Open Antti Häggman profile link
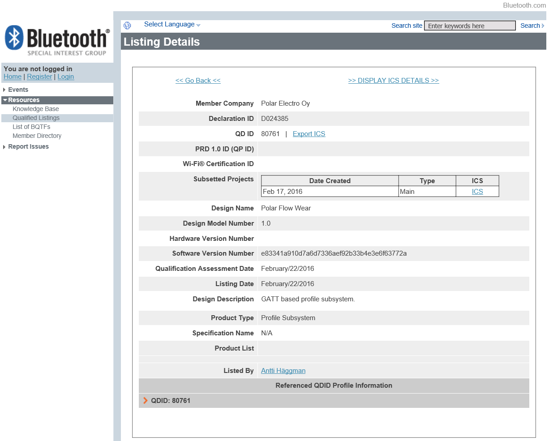The image size is (549, 441). tap(283, 371)
